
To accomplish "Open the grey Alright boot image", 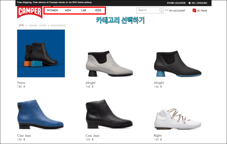I will pyautogui.click(x=109, y=64).
